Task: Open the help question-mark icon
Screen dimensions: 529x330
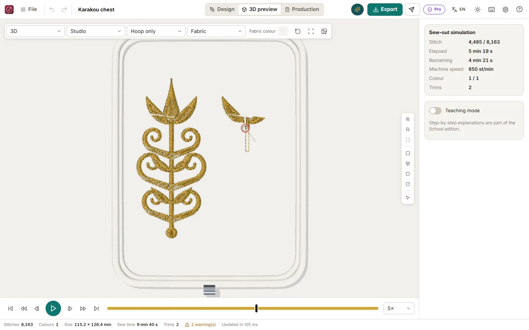Action: pyautogui.click(x=519, y=10)
